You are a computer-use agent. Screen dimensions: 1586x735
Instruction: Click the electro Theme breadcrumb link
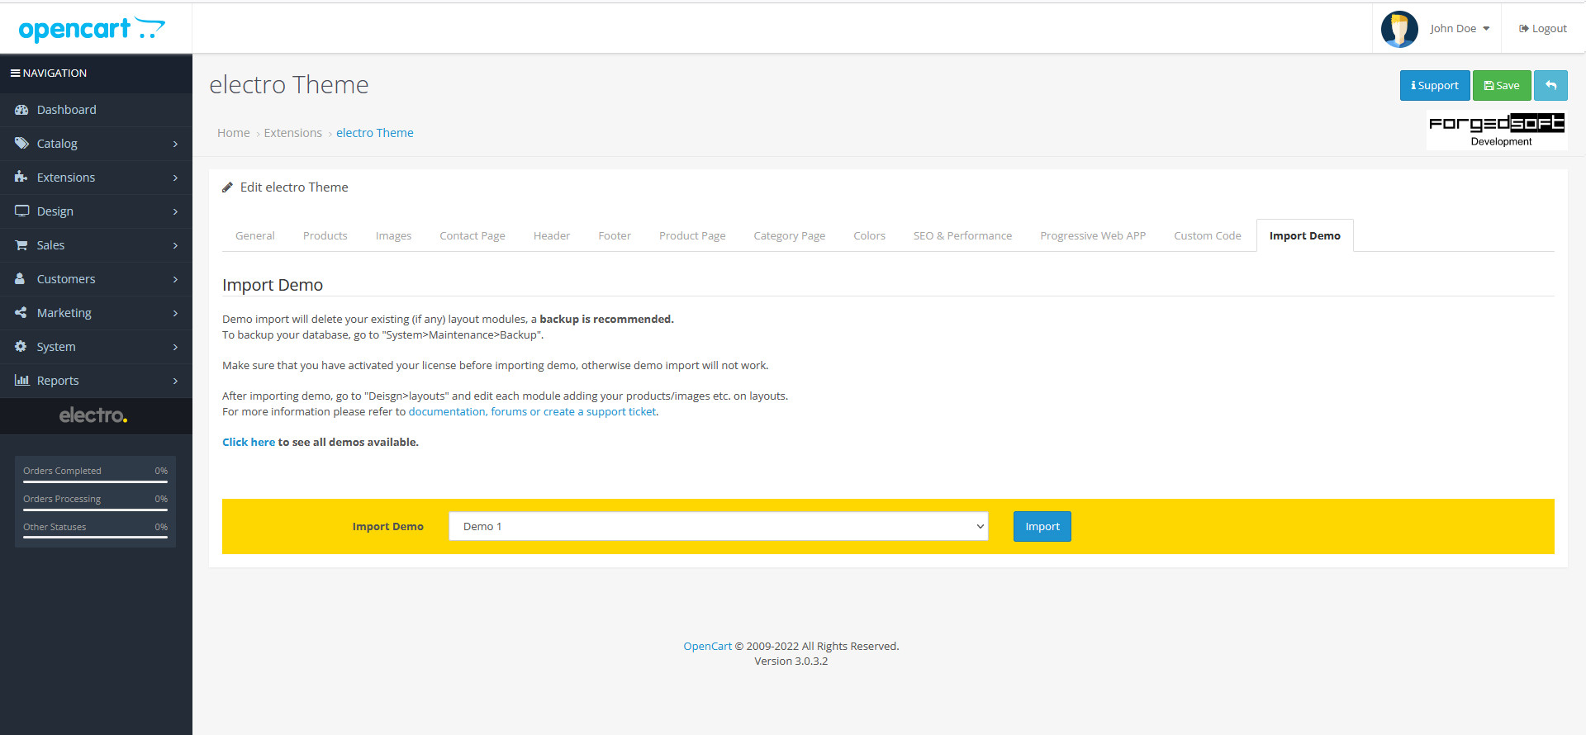coord(375,133)
